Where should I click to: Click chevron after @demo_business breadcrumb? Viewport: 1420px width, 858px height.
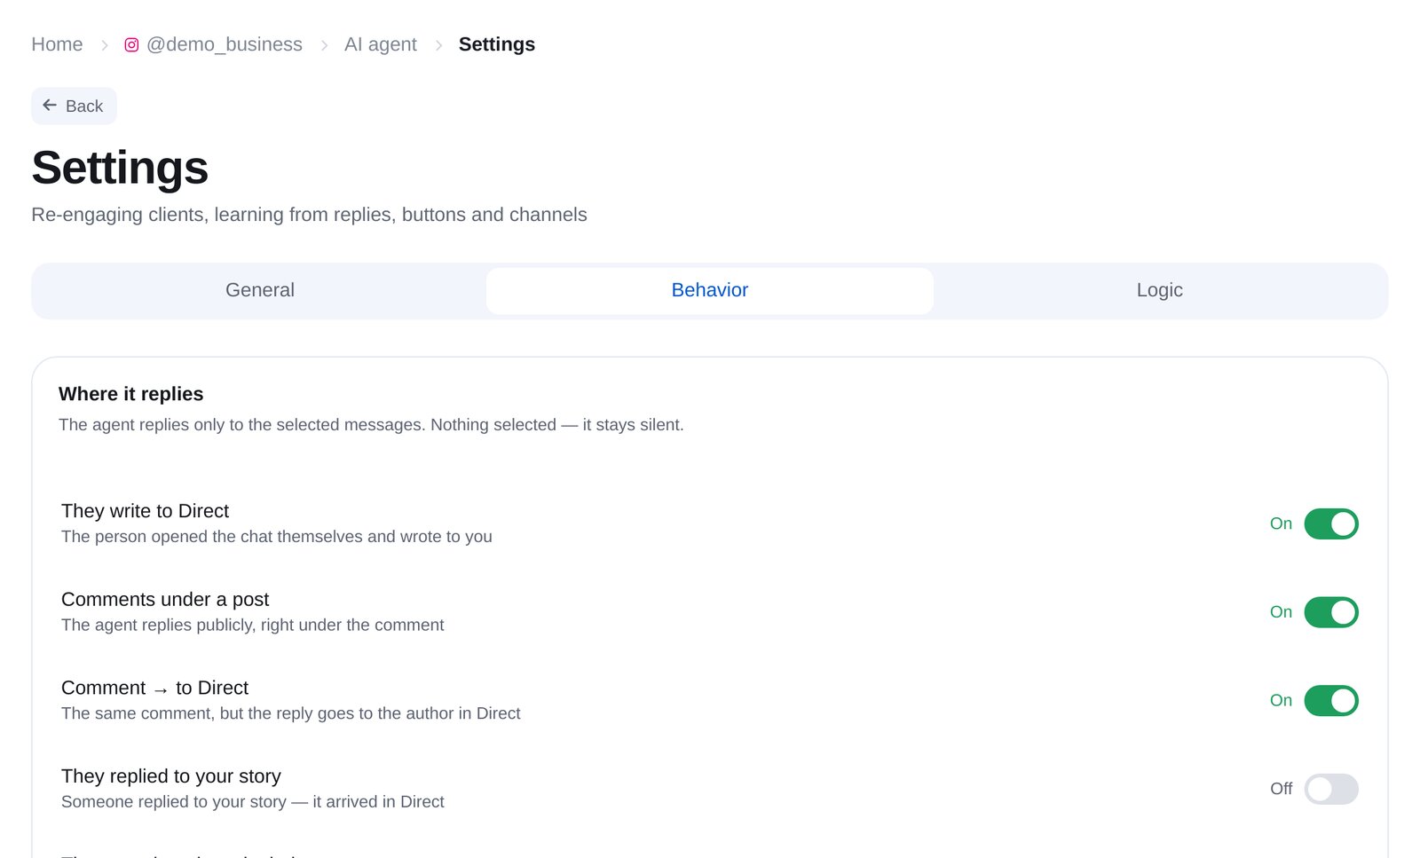tap(324, 45)
